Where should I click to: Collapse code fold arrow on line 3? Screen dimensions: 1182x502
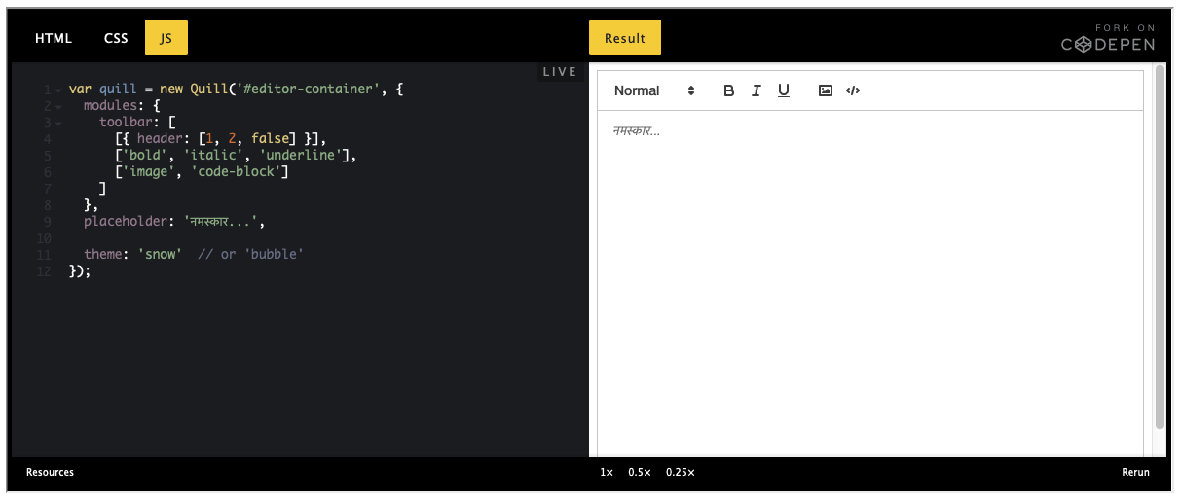tap(58, 124)
